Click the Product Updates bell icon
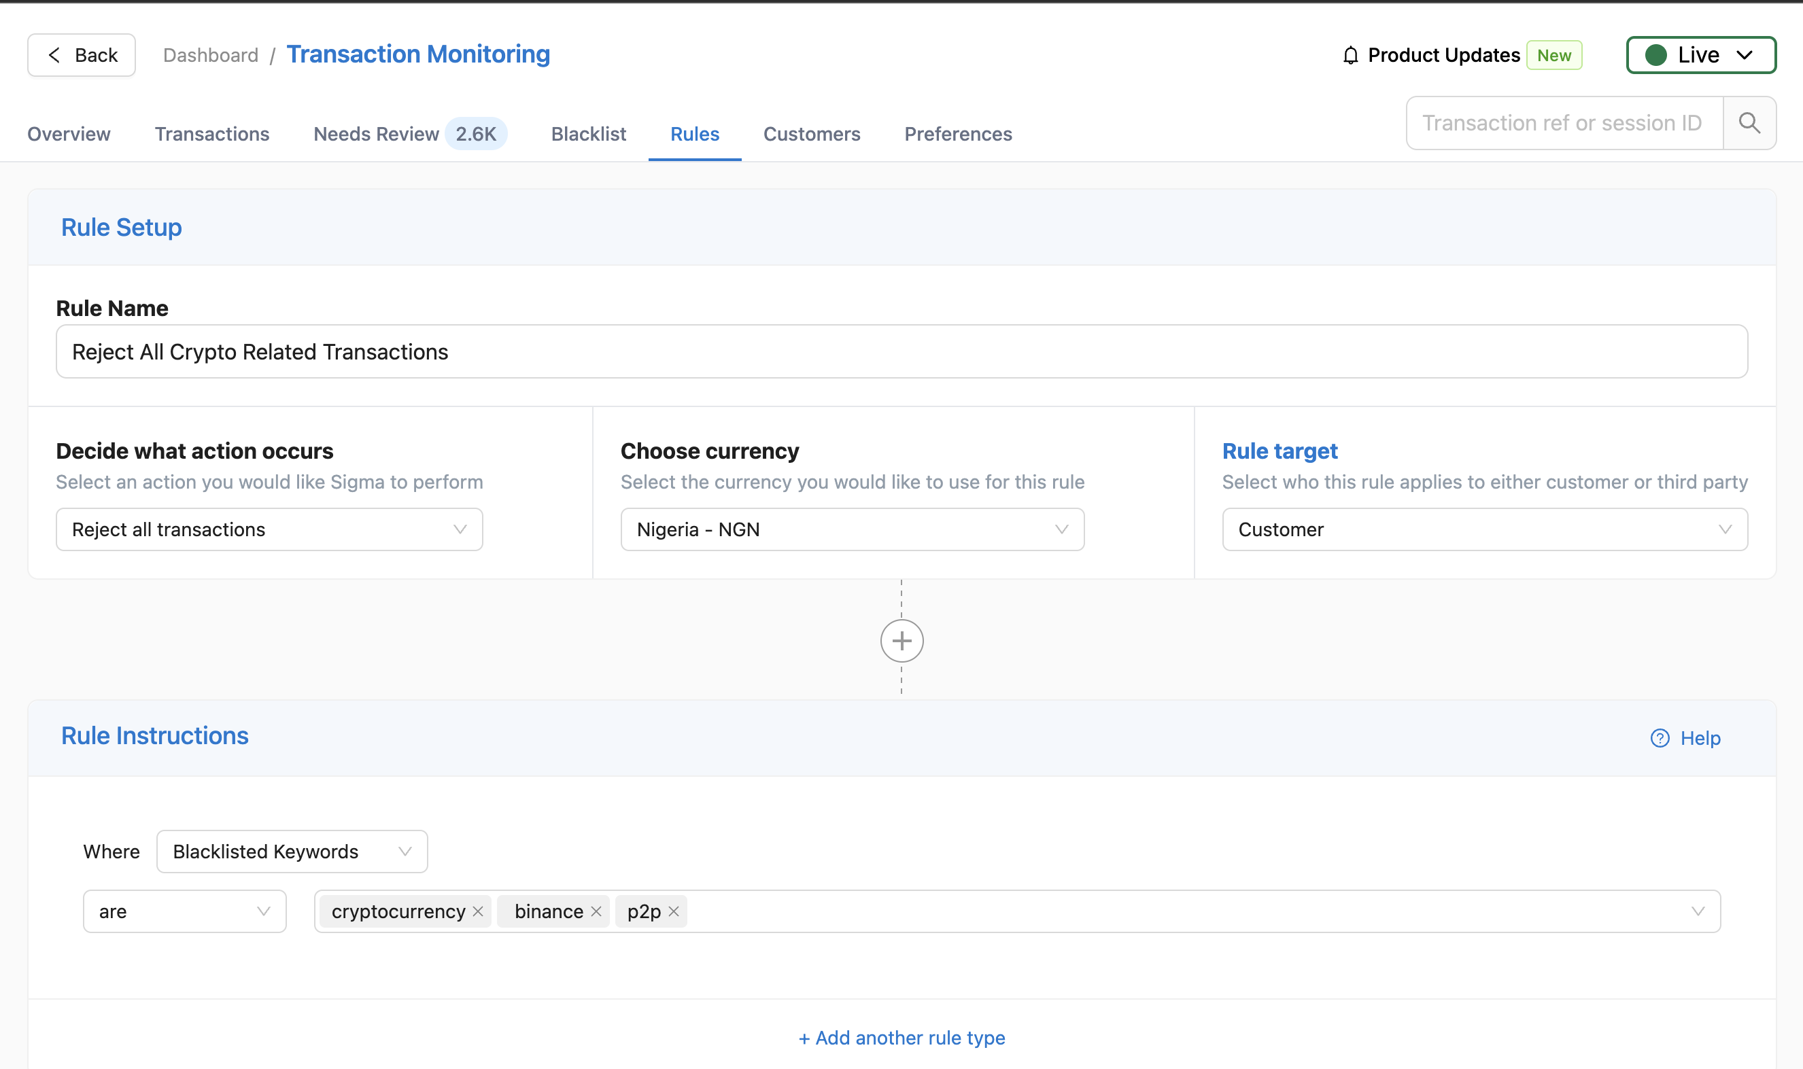Viewport: 1803px width, 1069px height. pos(1350,56)
